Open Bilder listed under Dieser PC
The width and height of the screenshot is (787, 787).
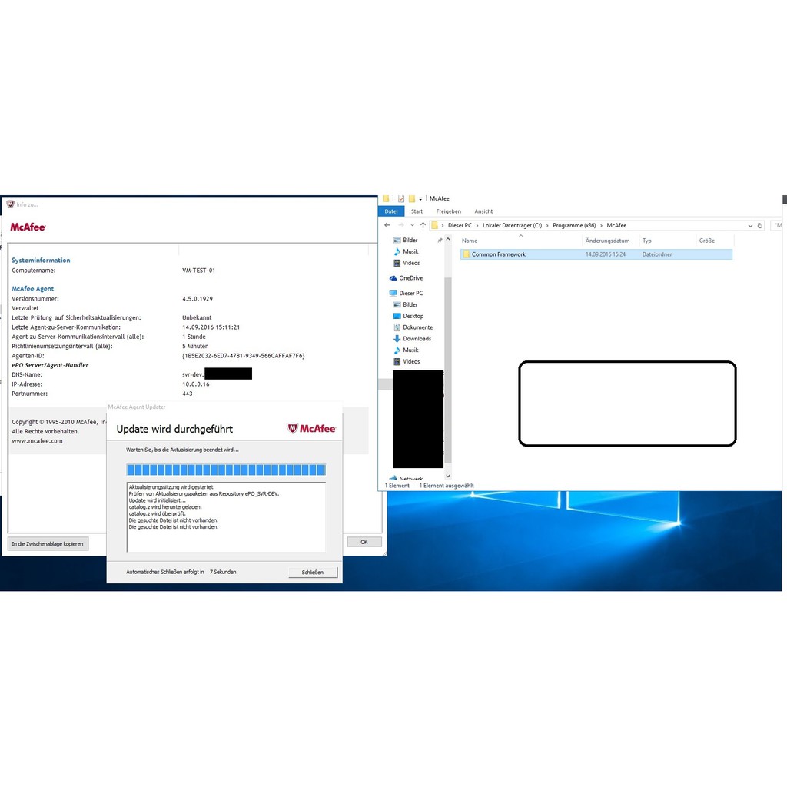[x=410, y=304]
